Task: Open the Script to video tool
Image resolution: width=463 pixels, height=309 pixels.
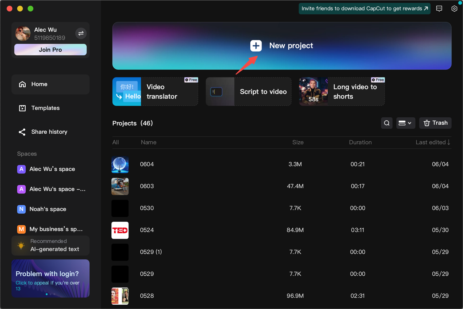Action: click(x=249, y=92)
